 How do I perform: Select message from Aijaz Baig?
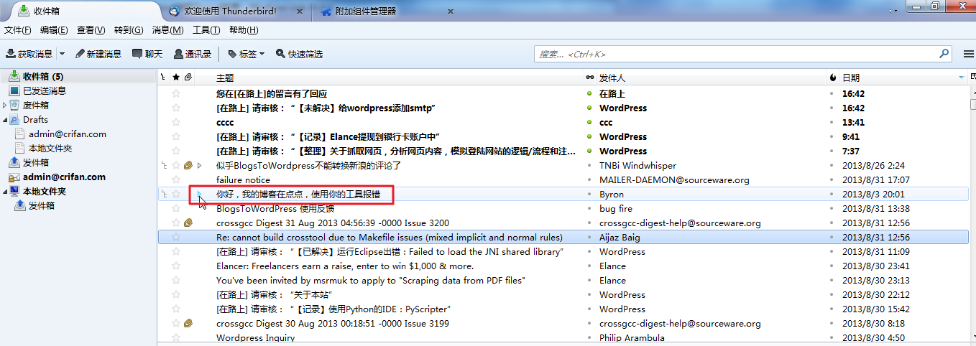click(563, 237)
